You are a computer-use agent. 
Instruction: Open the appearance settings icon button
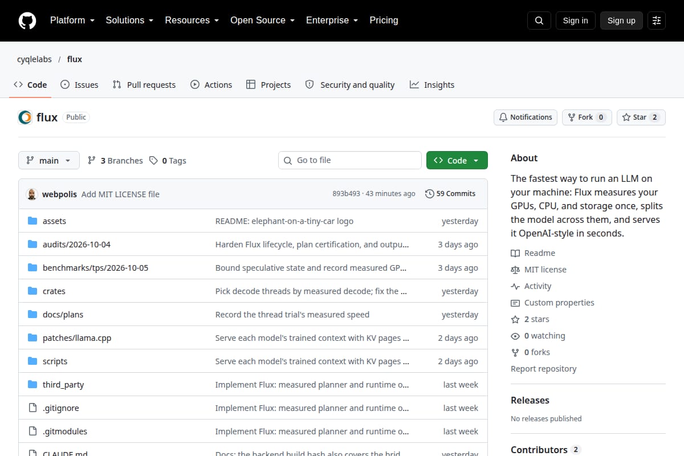pos(657,21)
